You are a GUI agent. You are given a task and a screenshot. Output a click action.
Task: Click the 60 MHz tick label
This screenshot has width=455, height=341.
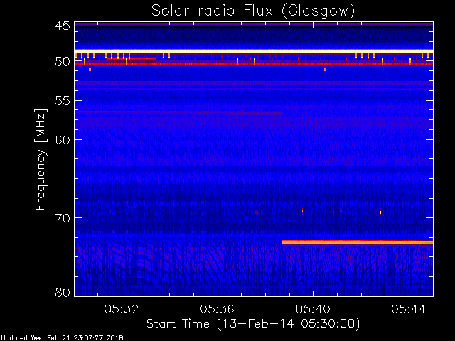tap(63, 140)
